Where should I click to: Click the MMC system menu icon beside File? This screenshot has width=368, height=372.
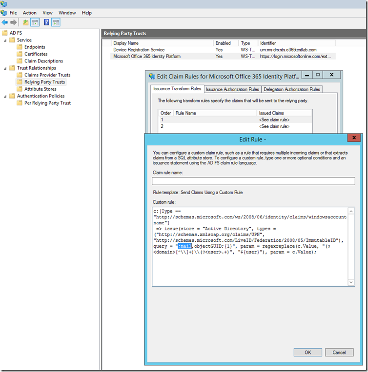(3, 13)
